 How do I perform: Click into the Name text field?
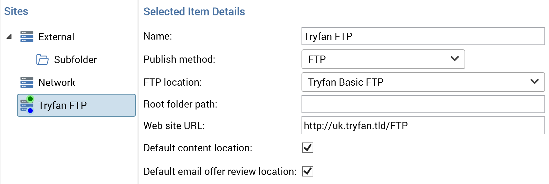[x=423, y=36]
